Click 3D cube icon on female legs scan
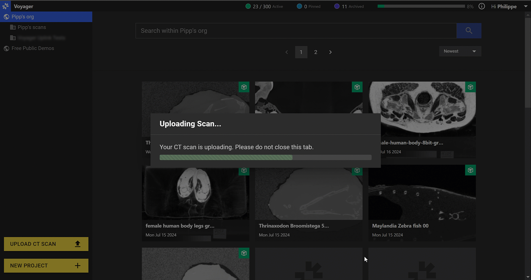 coord(244,170)
